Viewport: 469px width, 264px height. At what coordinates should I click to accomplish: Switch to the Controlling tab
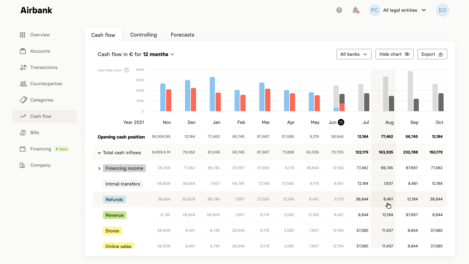(143, 35)
